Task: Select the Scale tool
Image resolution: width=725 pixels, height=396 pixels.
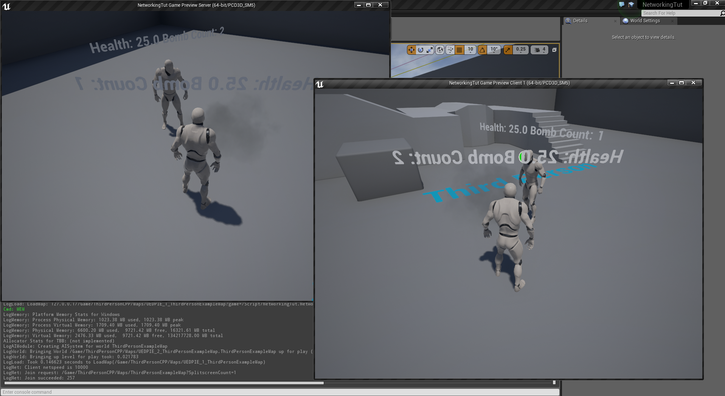Action: coord(430,50)
